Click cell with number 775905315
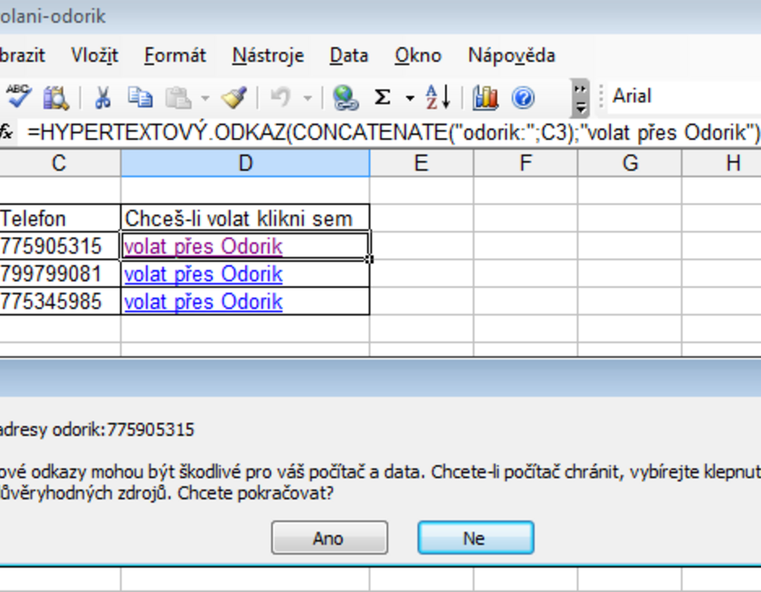This screenshot has width=761, height=592. pos(59,246)
